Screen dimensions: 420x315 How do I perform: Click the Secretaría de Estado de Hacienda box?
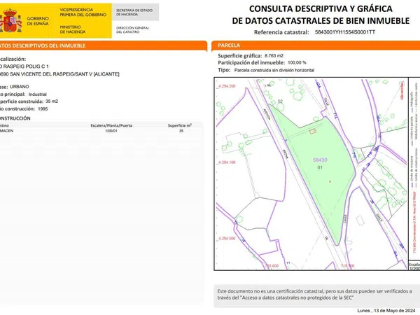136,13
